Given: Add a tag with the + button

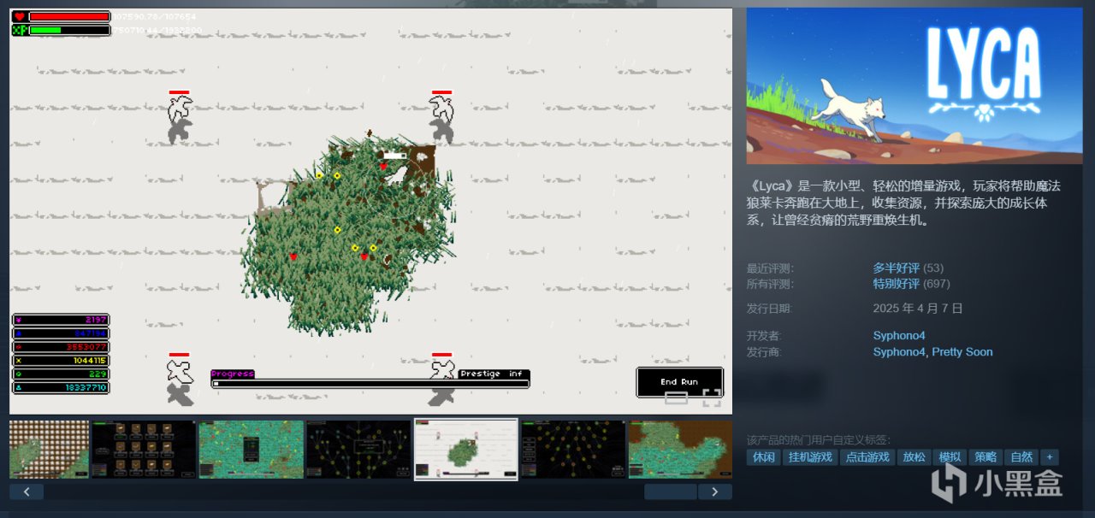Looking at the screenshot, I should [x=1050, y=457].
